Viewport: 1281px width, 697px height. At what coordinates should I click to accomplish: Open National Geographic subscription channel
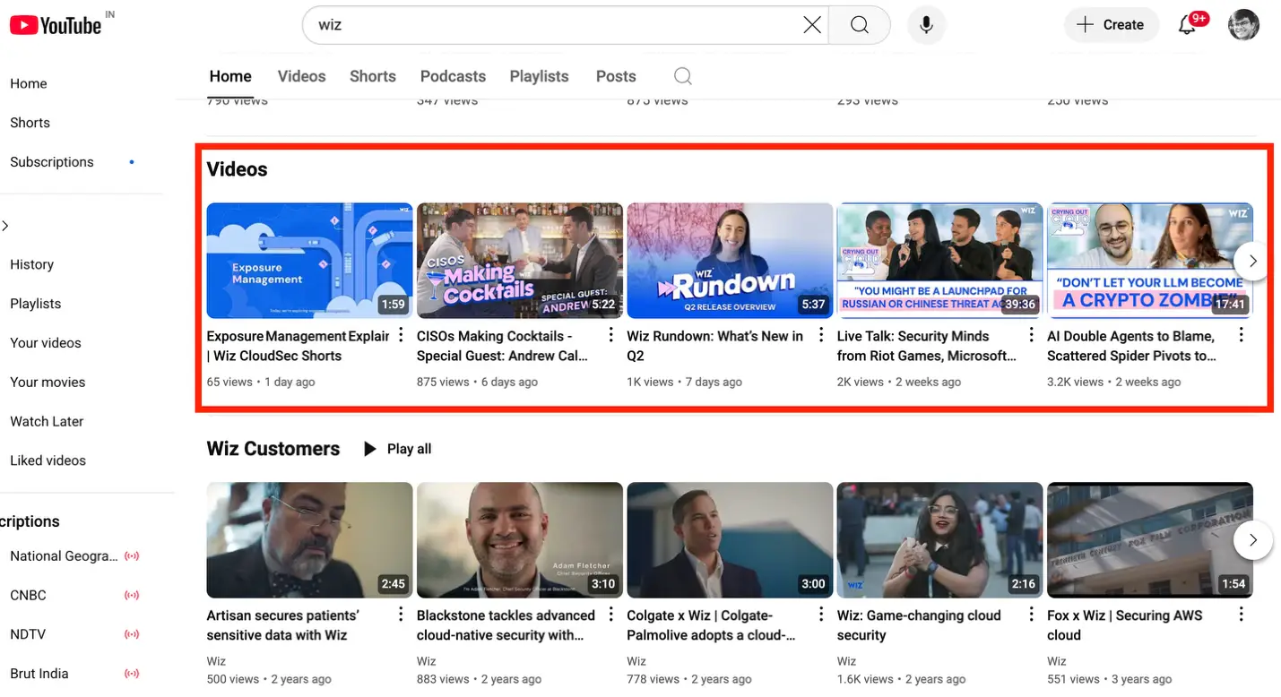tap(64, 556)
